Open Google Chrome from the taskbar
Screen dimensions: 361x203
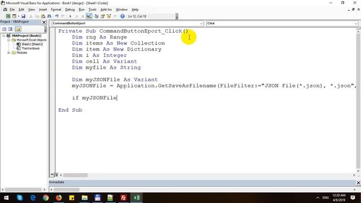tap(46, 198)
